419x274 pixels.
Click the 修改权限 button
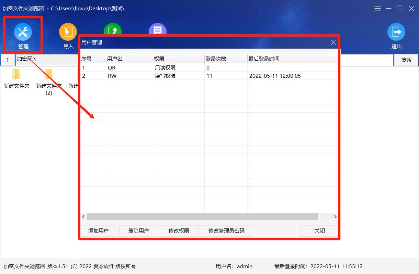coord(179,231)
